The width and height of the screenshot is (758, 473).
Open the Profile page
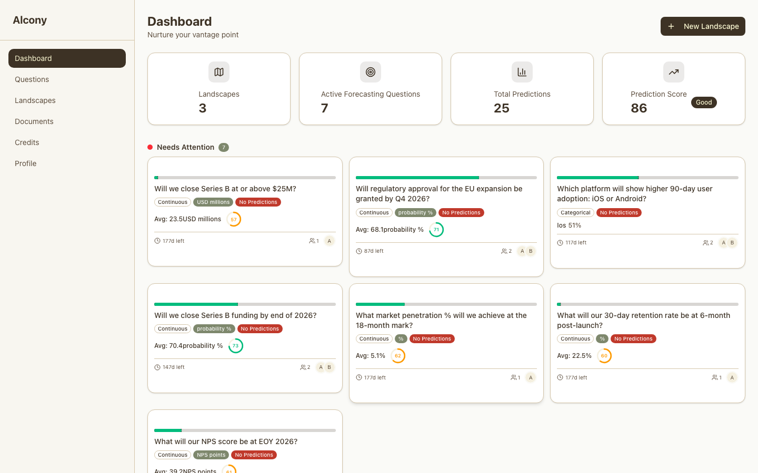pyautogui.click(x=67, y=163)
